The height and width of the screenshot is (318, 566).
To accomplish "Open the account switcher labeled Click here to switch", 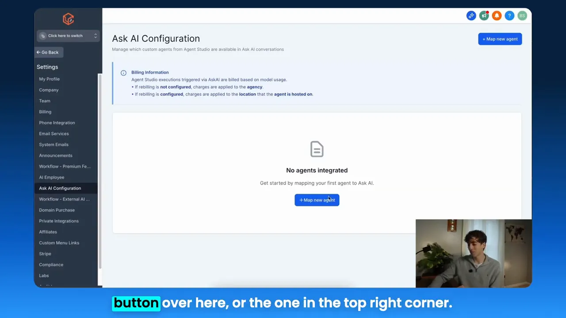I will click(65, 36).
